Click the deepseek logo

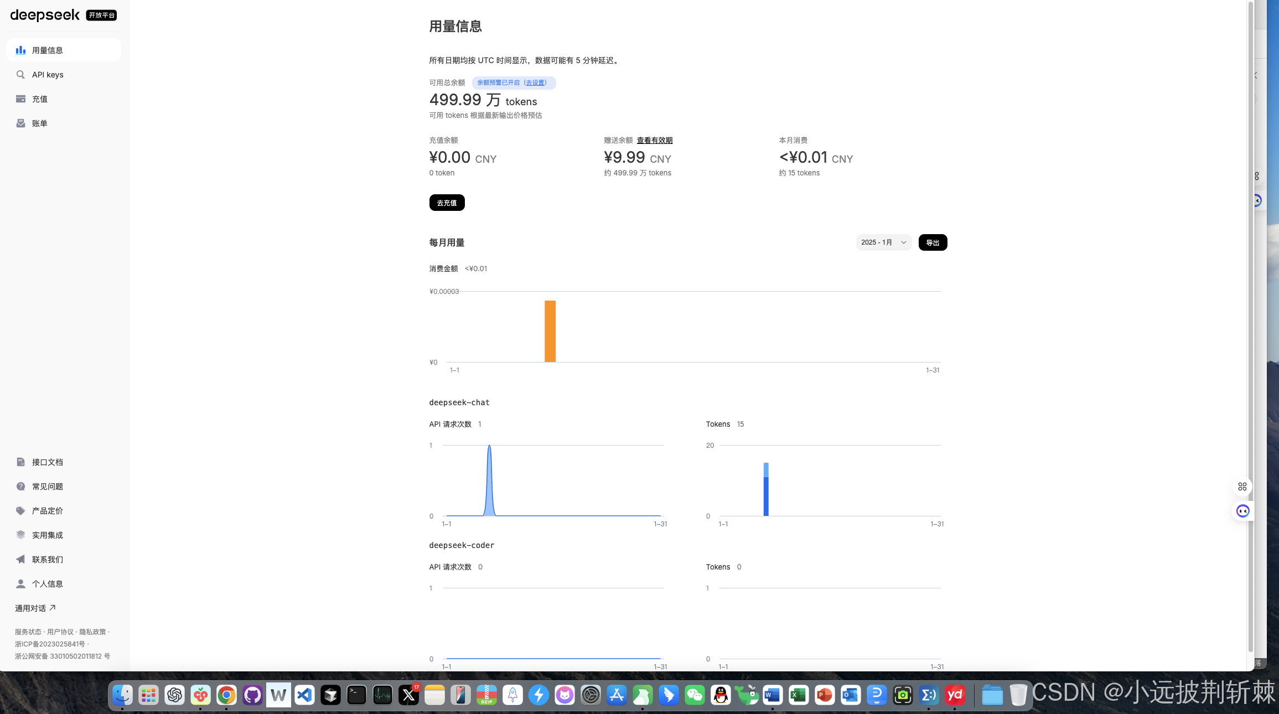pyautogui.click(x=45, y=15)
